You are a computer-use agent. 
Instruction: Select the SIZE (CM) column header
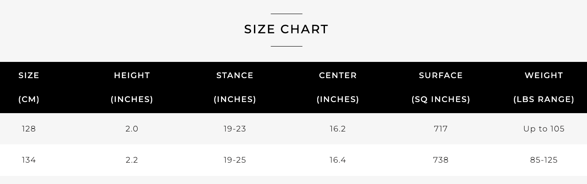(x=29, y=88)
